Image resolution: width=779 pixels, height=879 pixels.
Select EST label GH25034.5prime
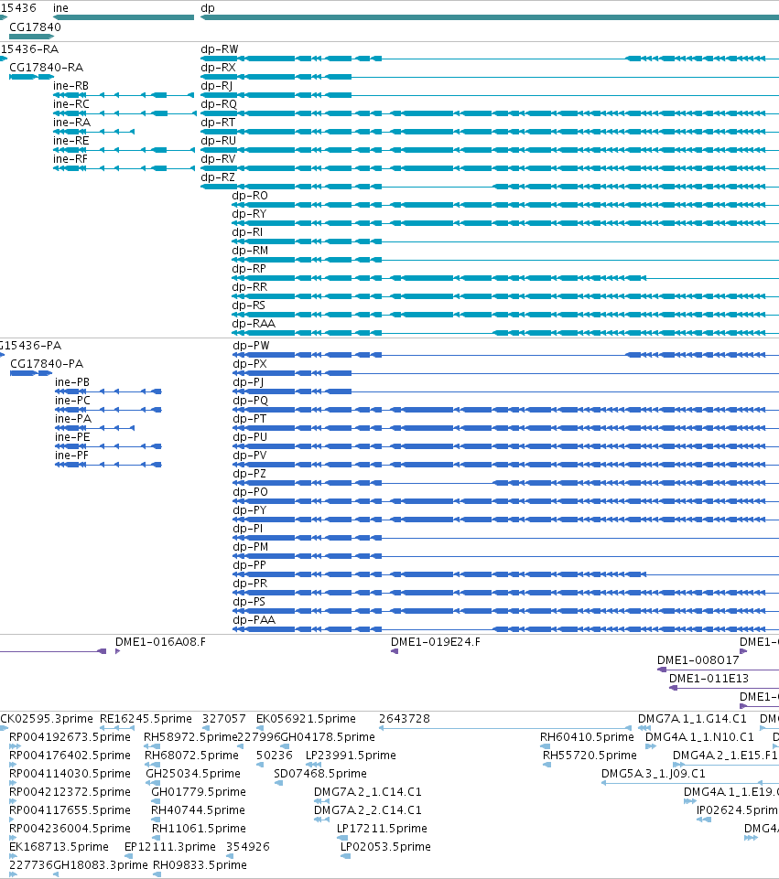tap(193, 774)
